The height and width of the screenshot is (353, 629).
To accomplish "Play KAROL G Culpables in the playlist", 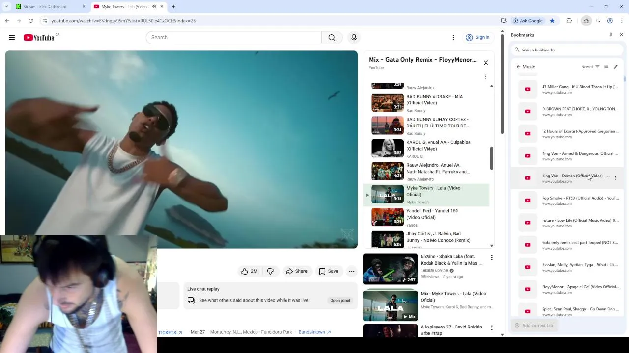I will point(427,149).
